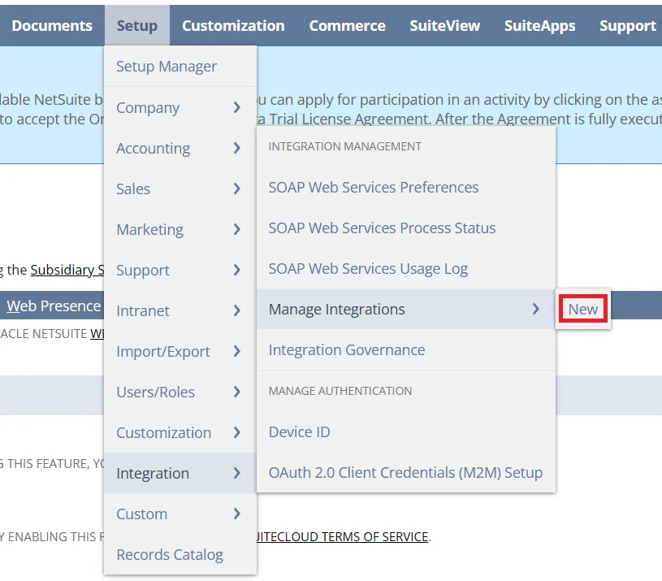Select the Integration submenu item

coord(180,473)
